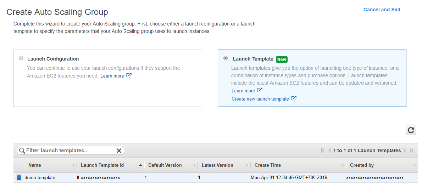422x188 pixels.
Task: Select the Launch Configuration radio button
Action: (22, 58)
